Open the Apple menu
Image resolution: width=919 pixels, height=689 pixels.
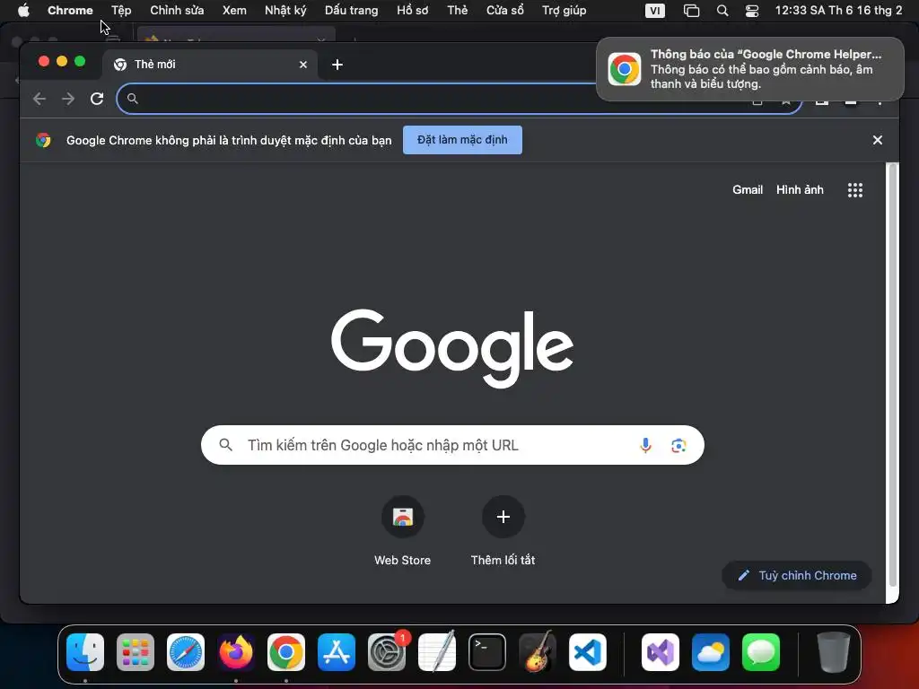[22, 11]
